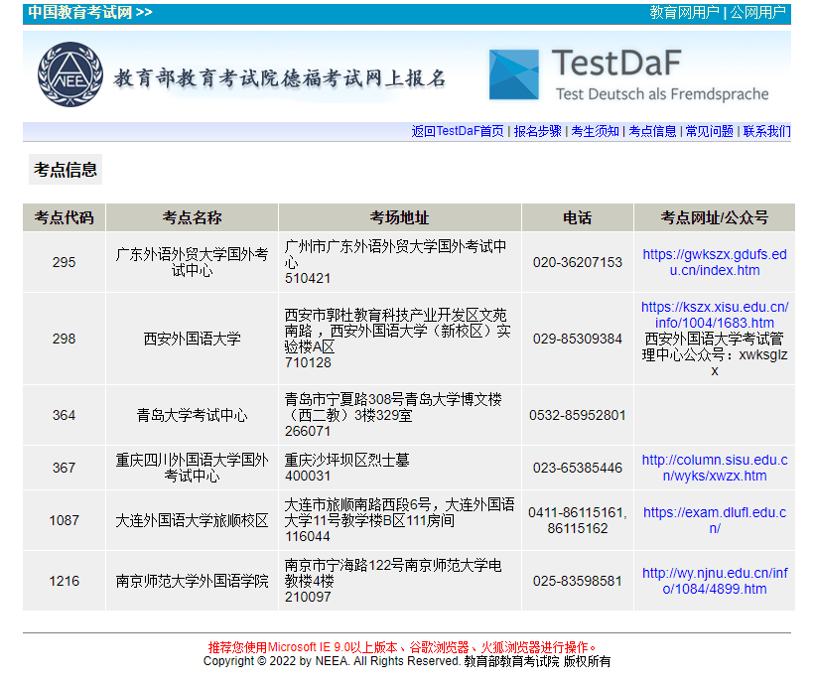Click 重庆四川外国语大学国外考试中心 name cell
Viewport: 814px width, 685px height.
(x=192, y=468)
